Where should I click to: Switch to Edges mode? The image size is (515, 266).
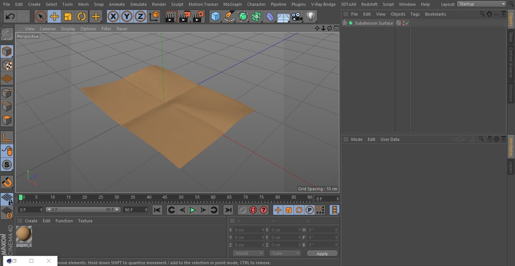(x=7, y=107)
